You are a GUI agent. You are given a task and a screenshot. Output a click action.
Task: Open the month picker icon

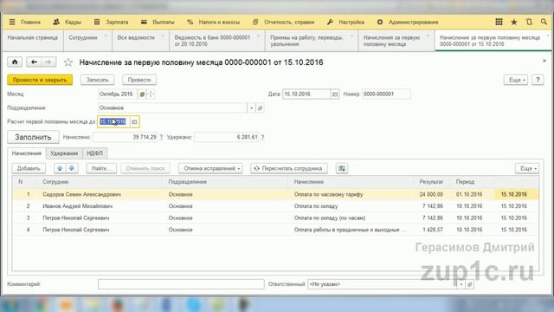pos(142,94)
